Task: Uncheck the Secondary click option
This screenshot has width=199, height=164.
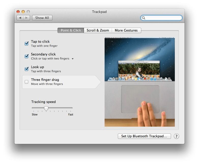Action: [x=26, y=56]
